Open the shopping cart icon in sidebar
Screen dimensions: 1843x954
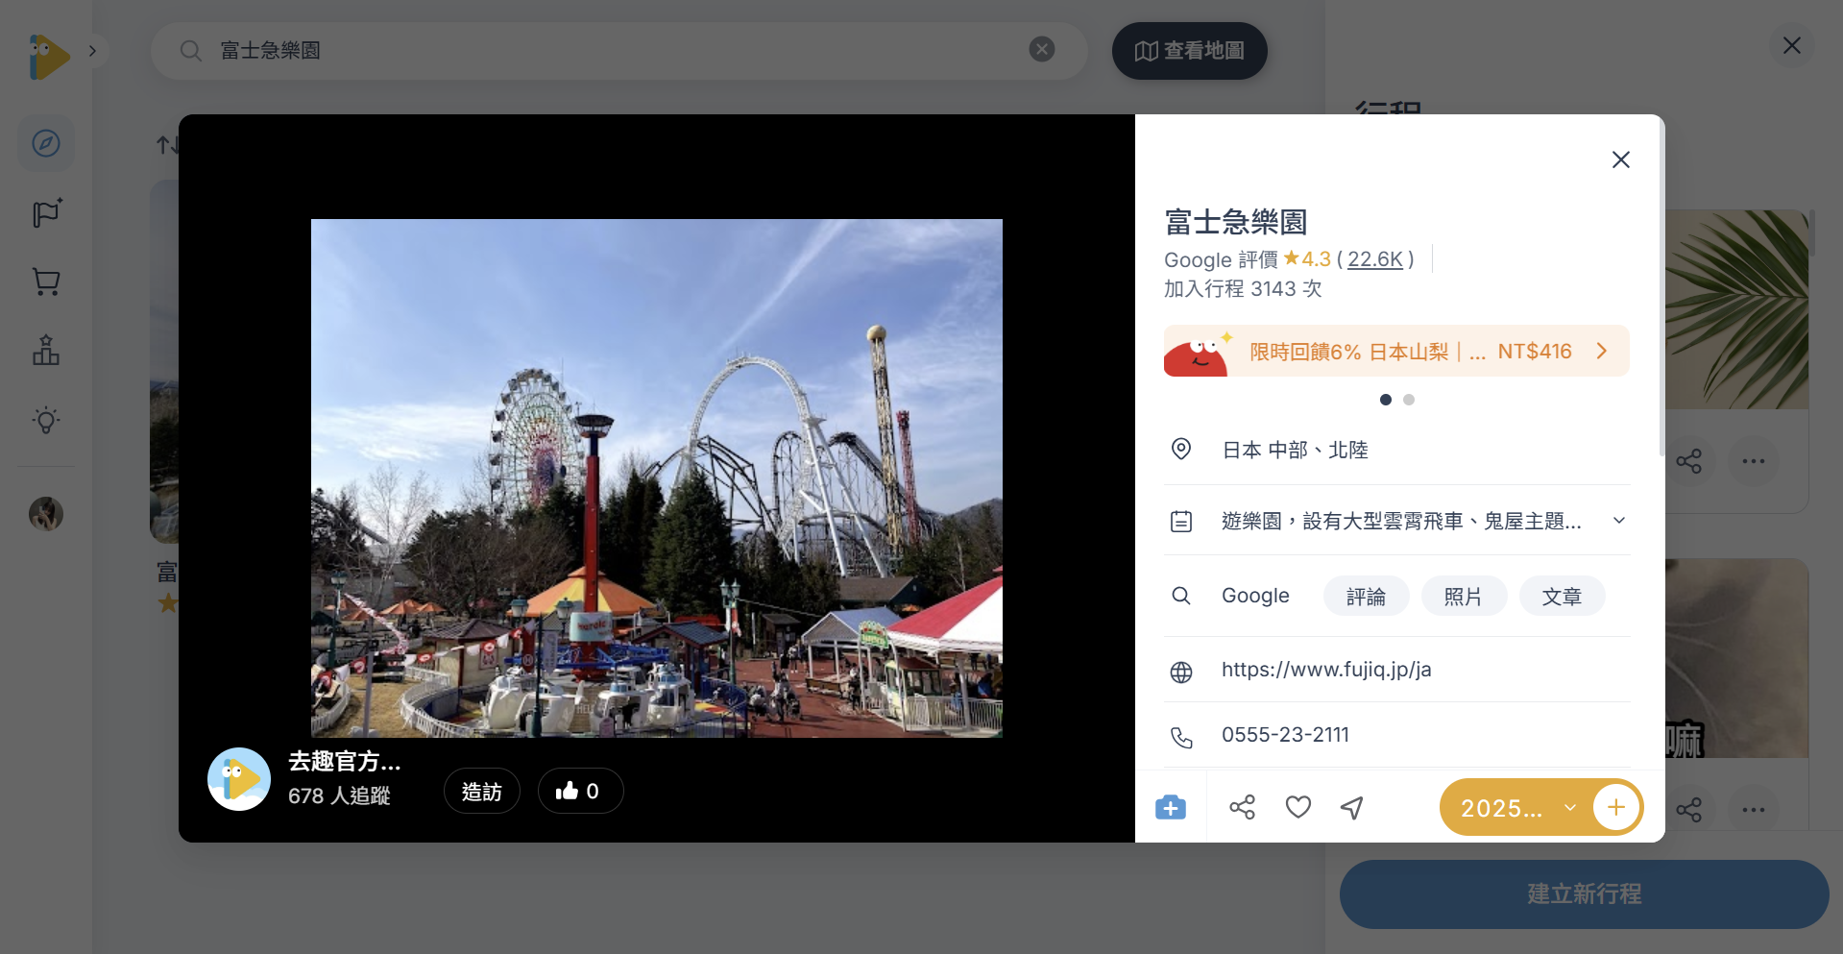(x=46, y=282)
